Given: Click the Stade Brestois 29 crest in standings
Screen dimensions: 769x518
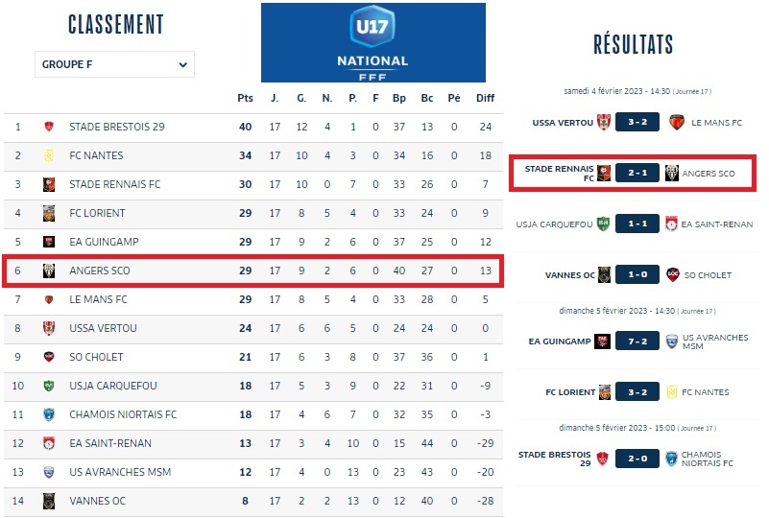Looking at the screenshot, I should click(x=49, y=127).
